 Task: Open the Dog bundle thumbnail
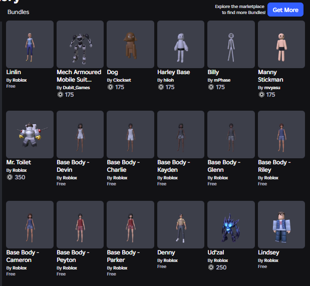click(131, 44)
